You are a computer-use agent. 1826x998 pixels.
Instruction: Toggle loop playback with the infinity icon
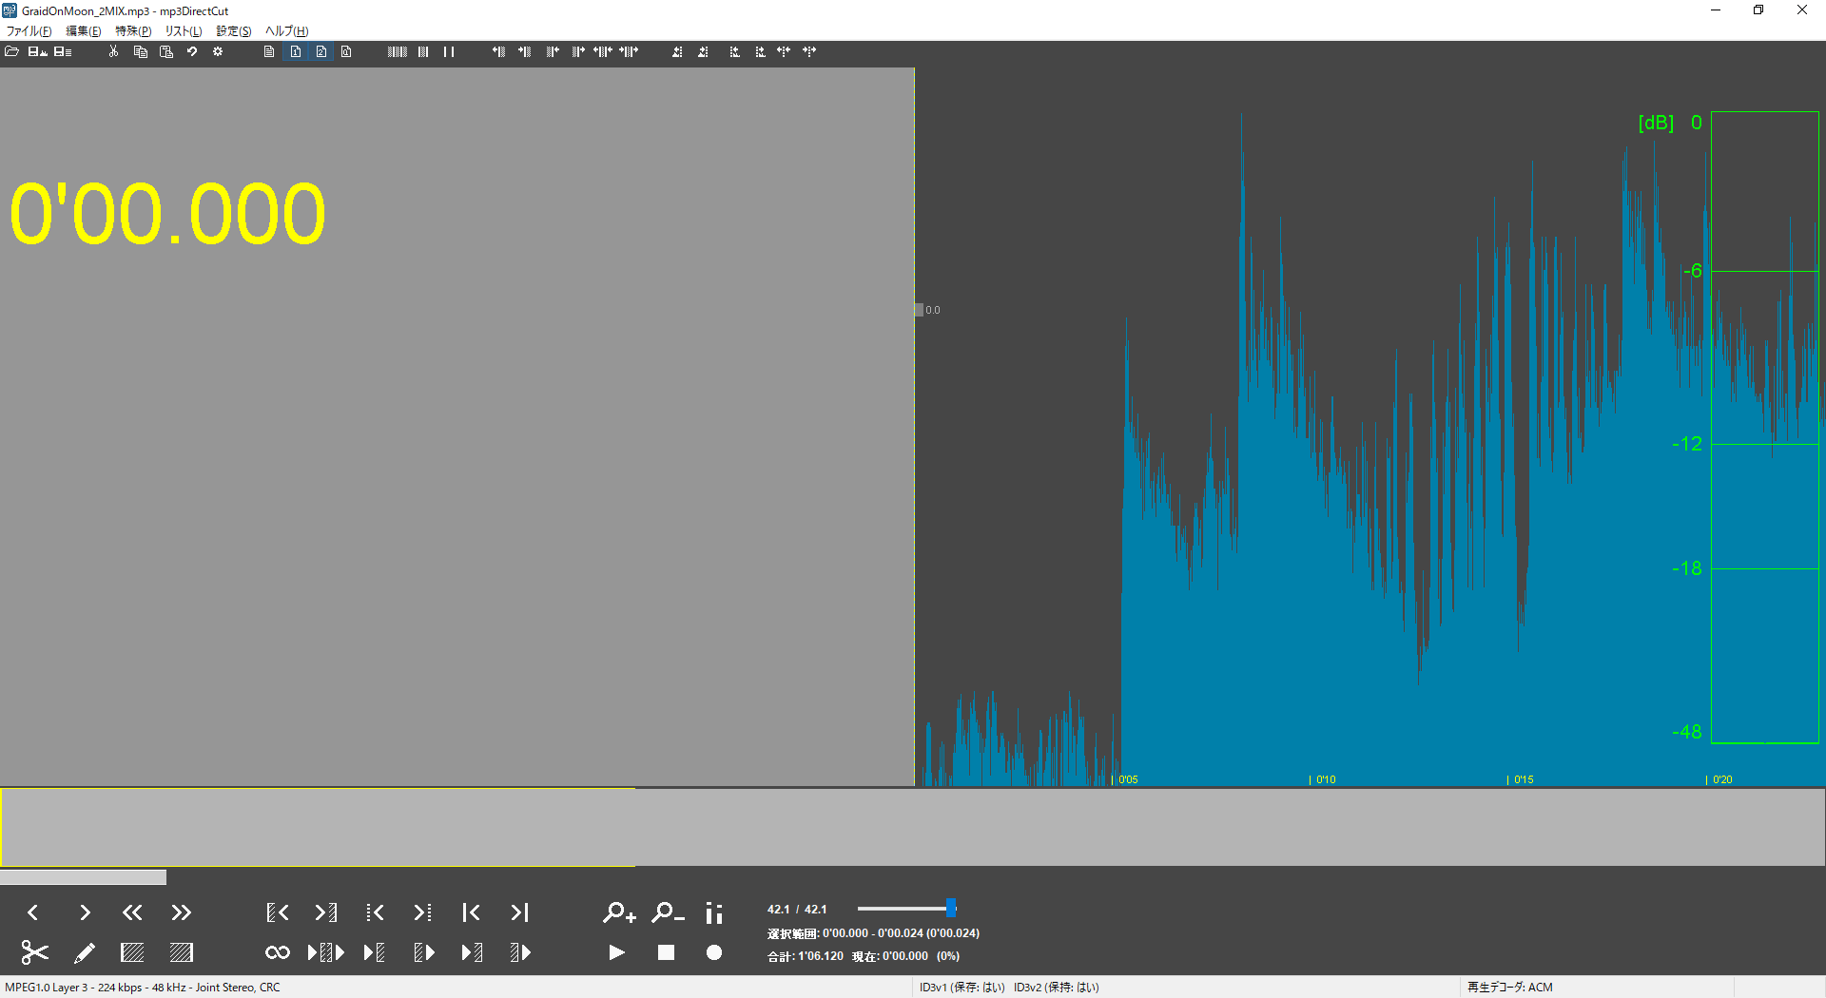(278, 952)
